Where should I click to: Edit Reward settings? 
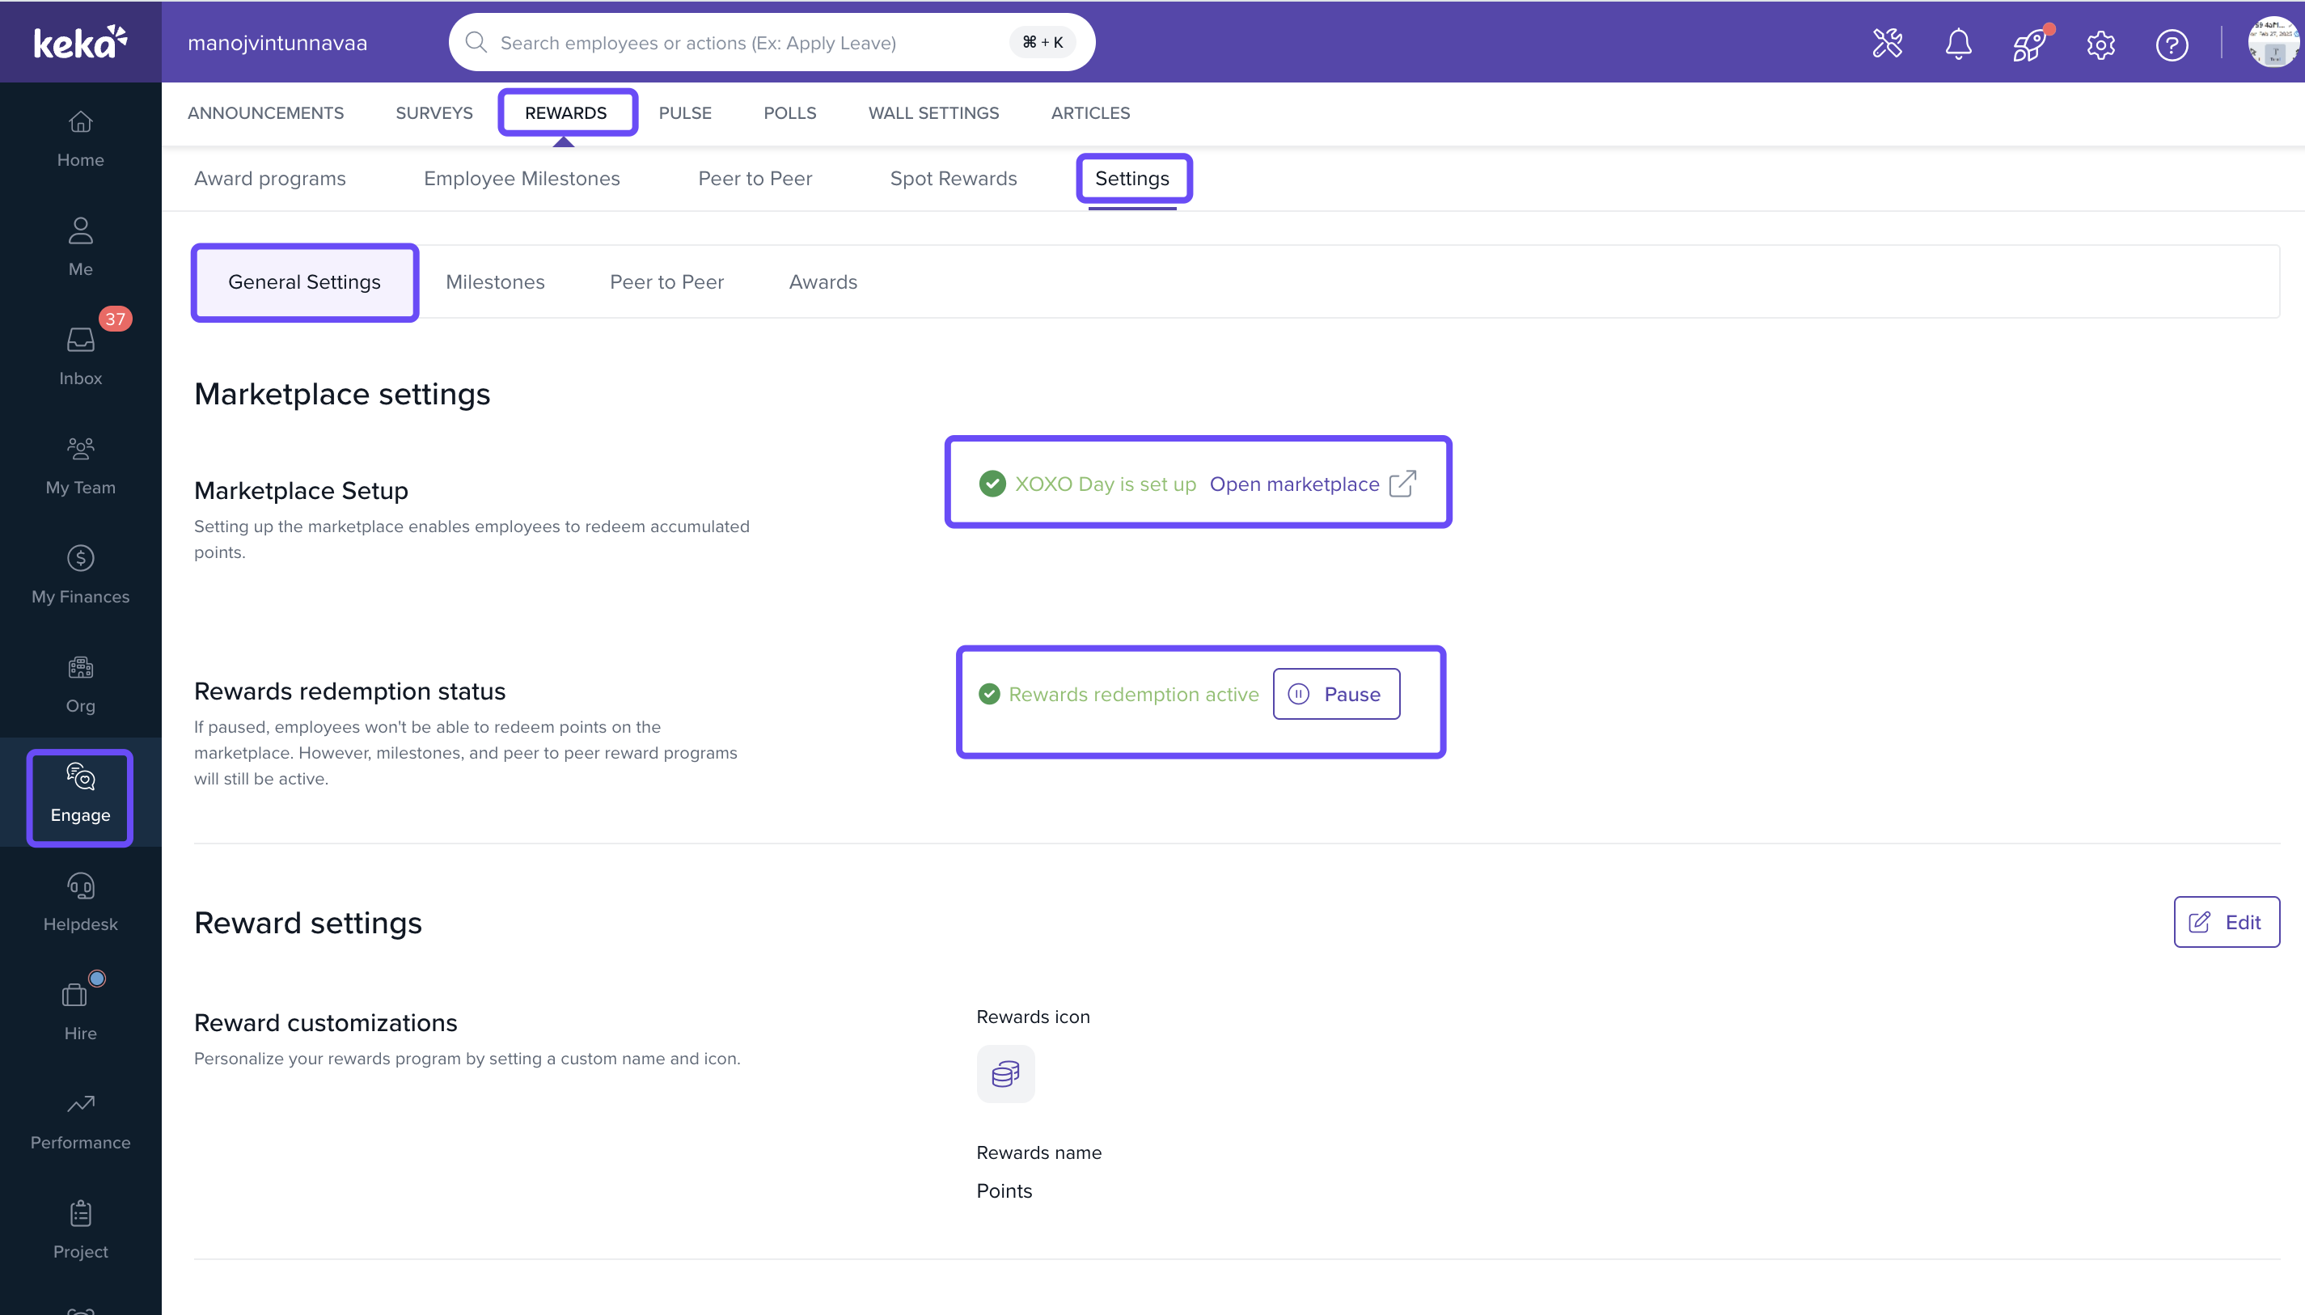tap(2226, 921)
